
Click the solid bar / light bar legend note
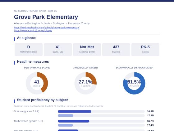tap(58, 106)
